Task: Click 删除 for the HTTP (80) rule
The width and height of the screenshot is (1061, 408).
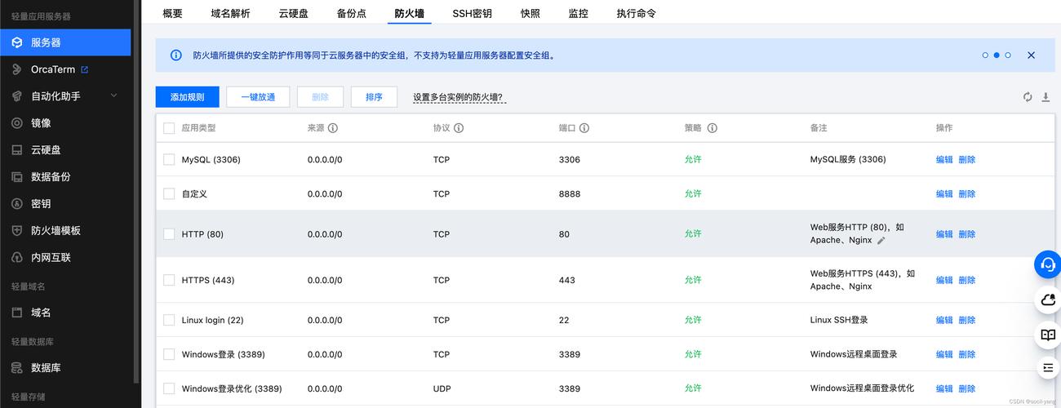Action: 967,234
